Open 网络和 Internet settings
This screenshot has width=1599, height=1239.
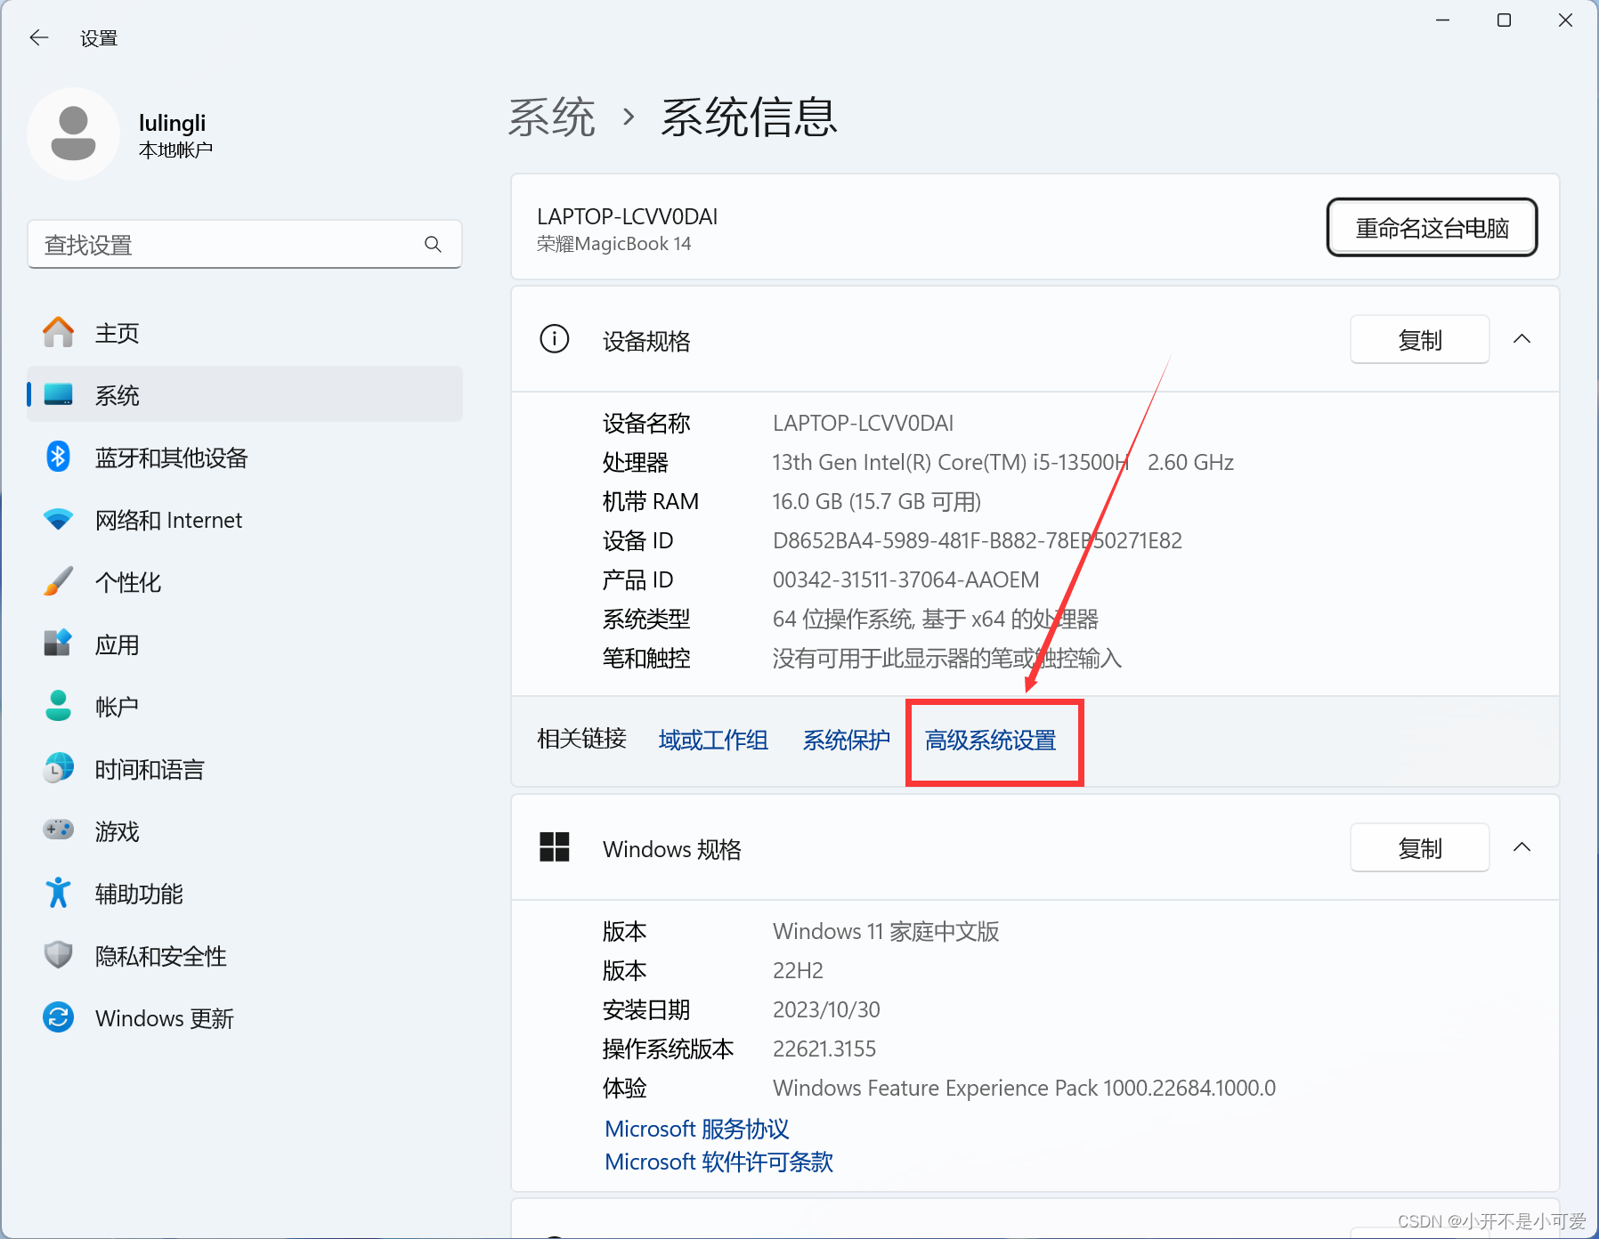(245, 520)
